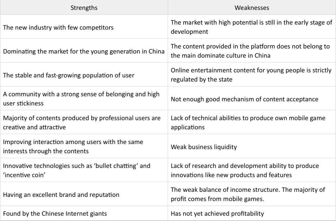Screen dimensions: 336x221
Task: Select 'Found by the Chinese Internet giants' cell
Action: pyautogui.click(x=55, y=213)
